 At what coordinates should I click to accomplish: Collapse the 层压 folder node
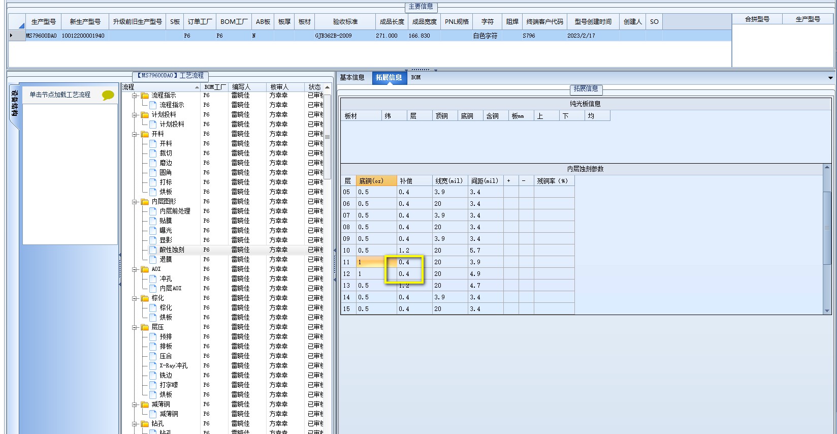pyautogui.click(x=135, y=327)
